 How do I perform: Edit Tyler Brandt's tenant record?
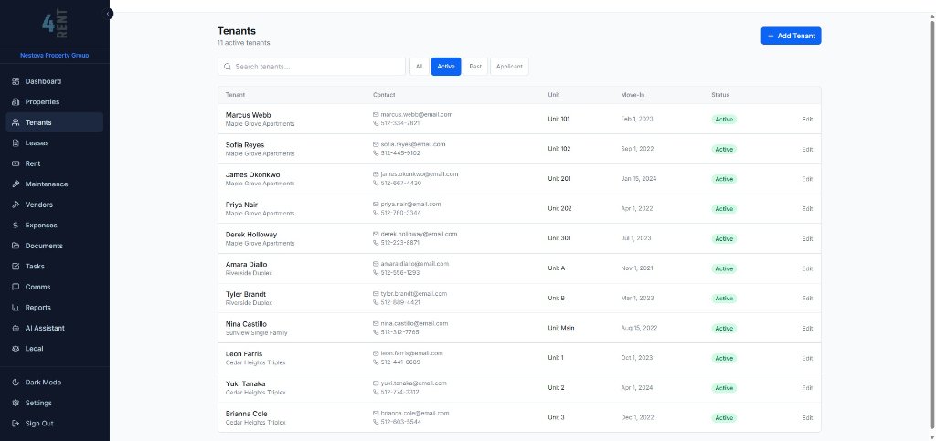[807, 299]
